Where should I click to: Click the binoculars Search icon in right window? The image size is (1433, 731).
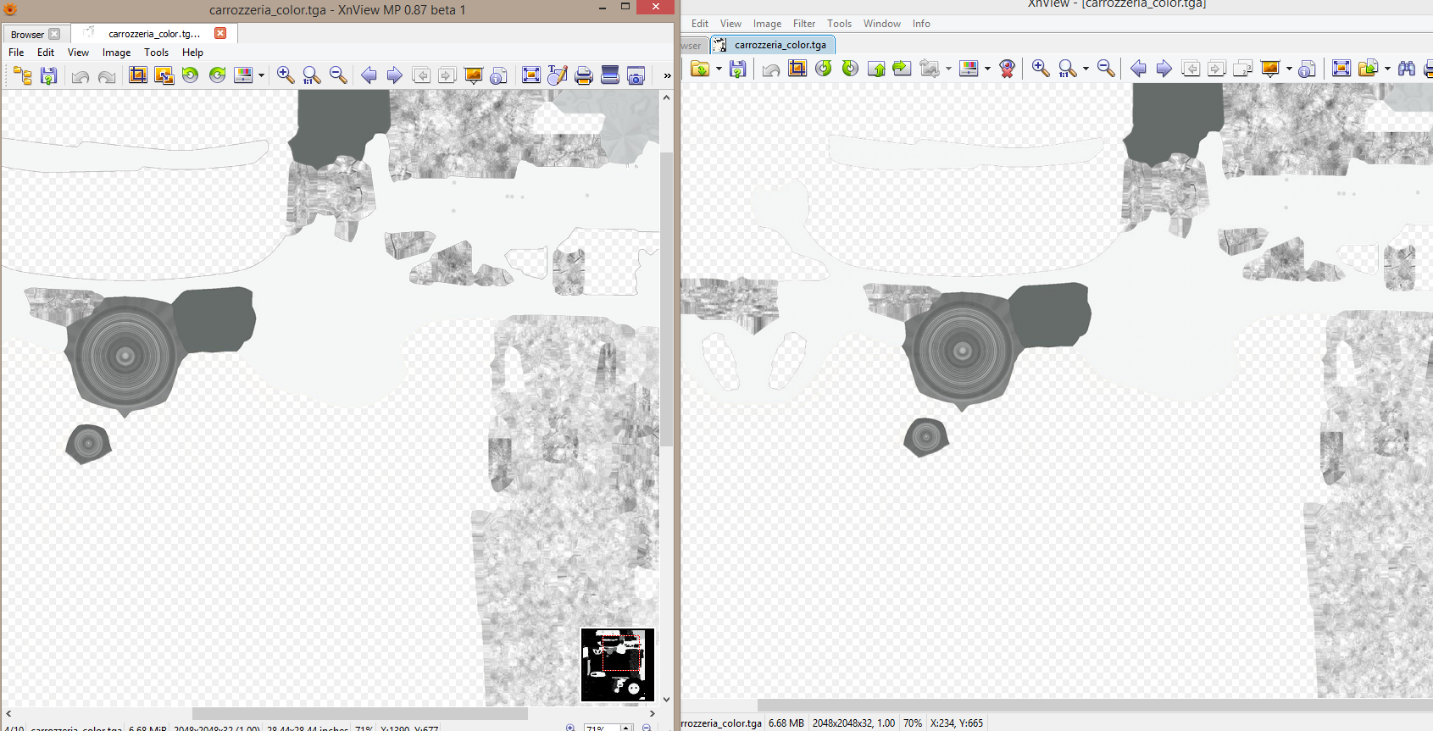click(1406, 69)
